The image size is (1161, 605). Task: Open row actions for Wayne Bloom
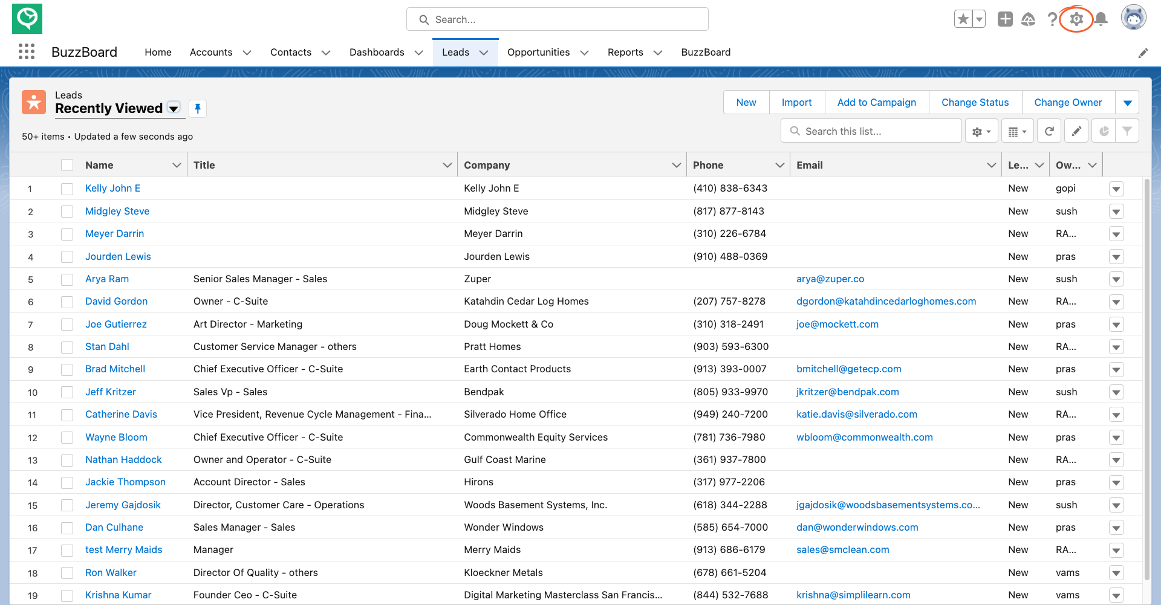(1116, 438)
